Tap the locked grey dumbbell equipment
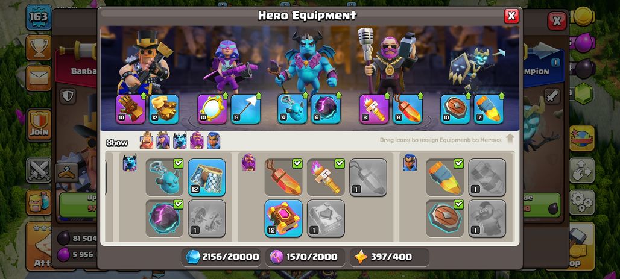620x279 pixels. click(x=207, y=218)
